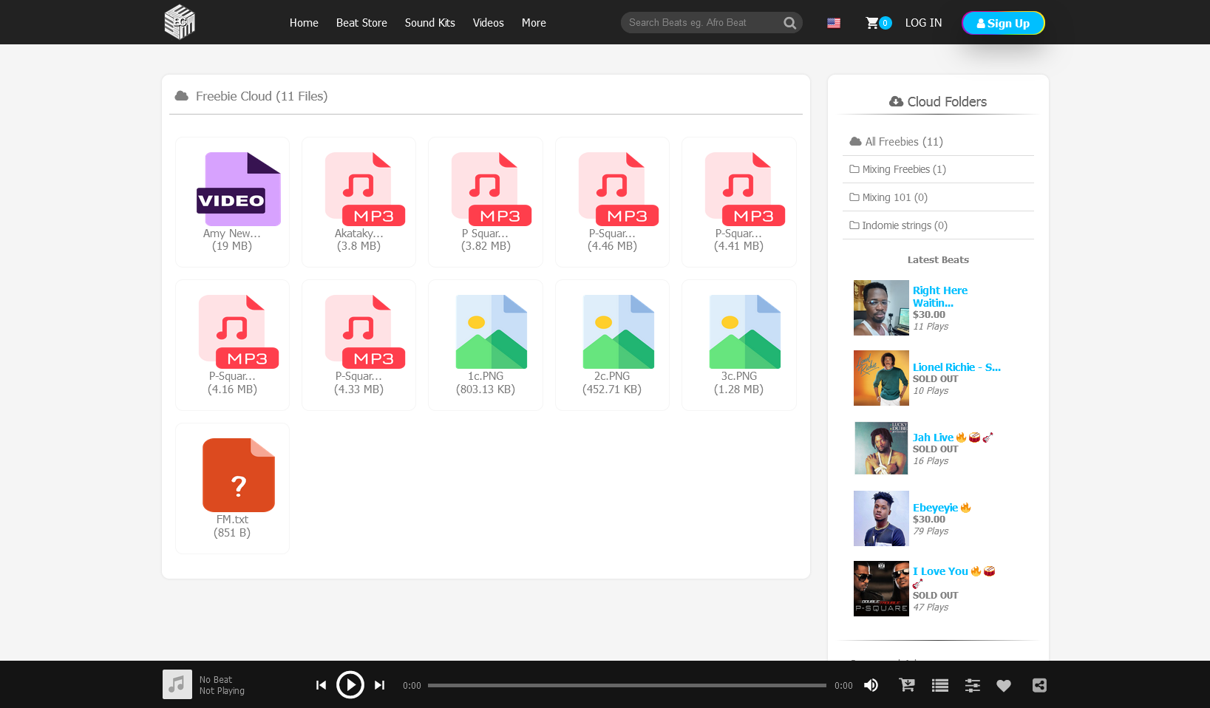Click the play button in the player bar
Viewport: 1210px width, 708px height.
[x=350, y=685]
